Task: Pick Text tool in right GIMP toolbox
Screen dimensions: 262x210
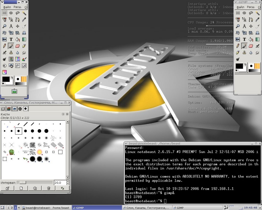Action: tap(244, 39)
